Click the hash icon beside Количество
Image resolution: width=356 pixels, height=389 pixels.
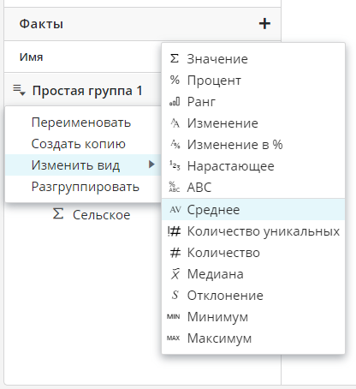click(x=175, y=253)
